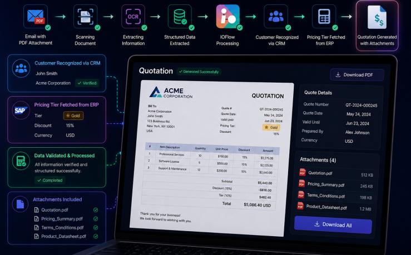Image resolution: width=411 pixels, height=255 pixels.
Task: Select the Structured Data Extracted database icon
Action: click(x=180, y=16)
